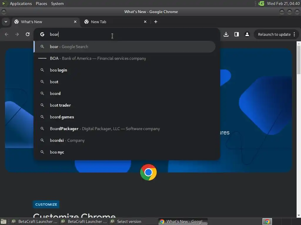Click the show desktop icon in taskbar
301x225 pixels.
click(4, 221)
